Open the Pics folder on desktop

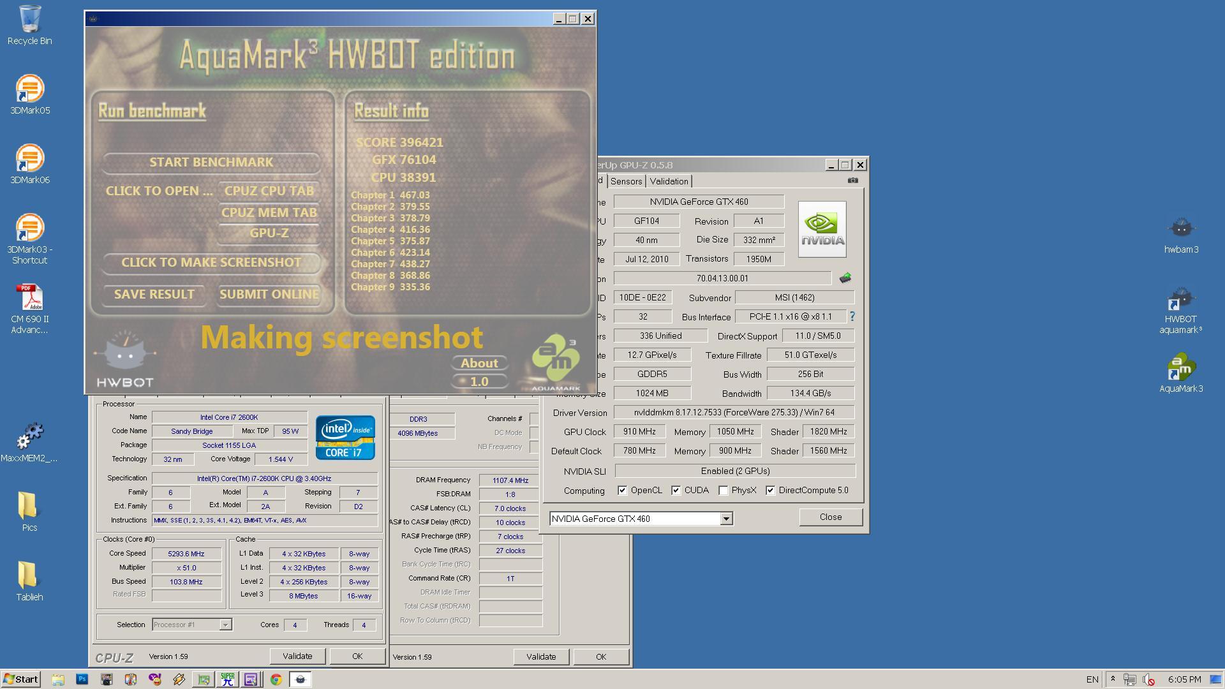click(29, 511)
